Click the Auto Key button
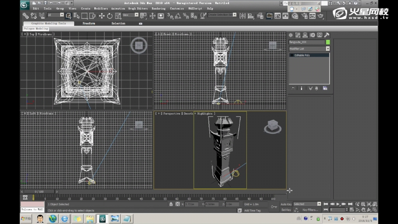The width and height of the screenshot is (398, 224). coord(286,204)
